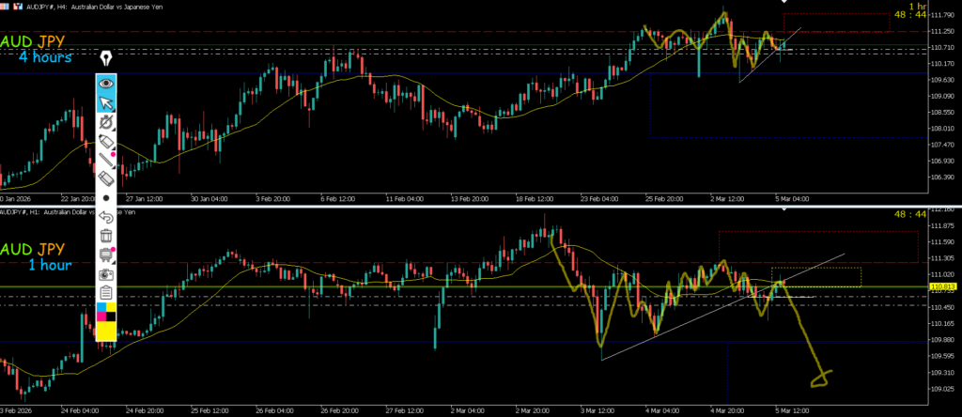
Task: Click the white chart shift marker on H4 chart
Action: pos(784,3)
